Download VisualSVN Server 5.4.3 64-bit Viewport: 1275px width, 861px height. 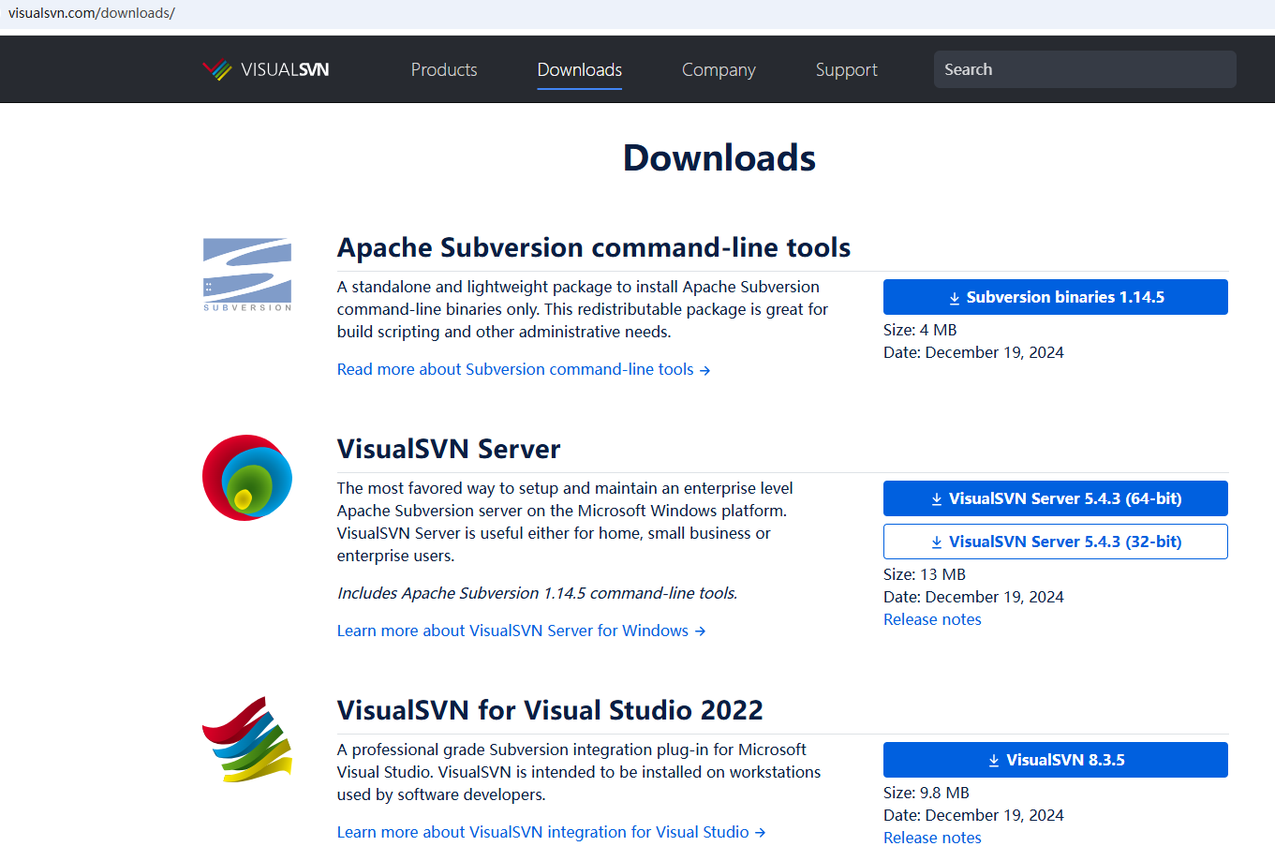coord(1055,498)
